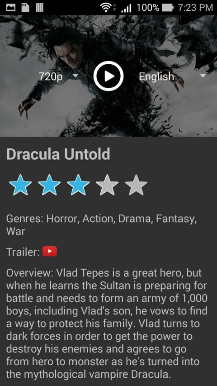Play the Dracula Untold movie
The image size is (217, 386).
click(x=108, y=76)
